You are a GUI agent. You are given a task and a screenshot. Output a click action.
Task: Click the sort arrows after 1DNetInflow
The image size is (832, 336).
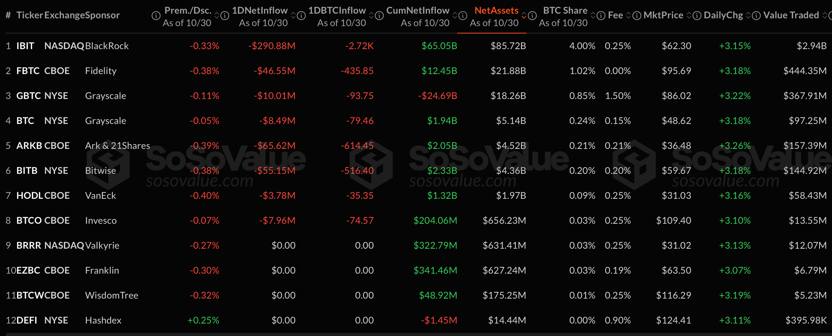click(x=293, y=16)
